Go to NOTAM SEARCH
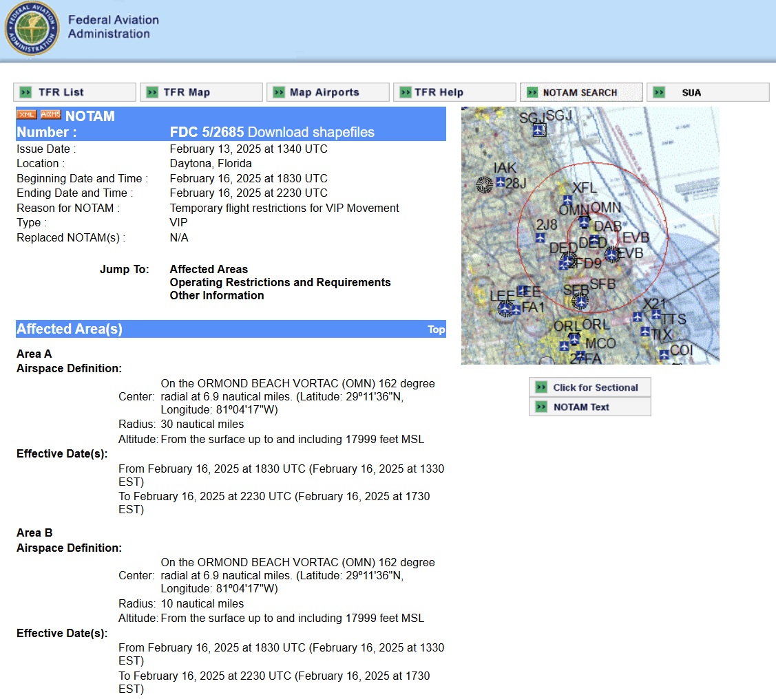This screenshot has height=699, width=776. [580, 92]
